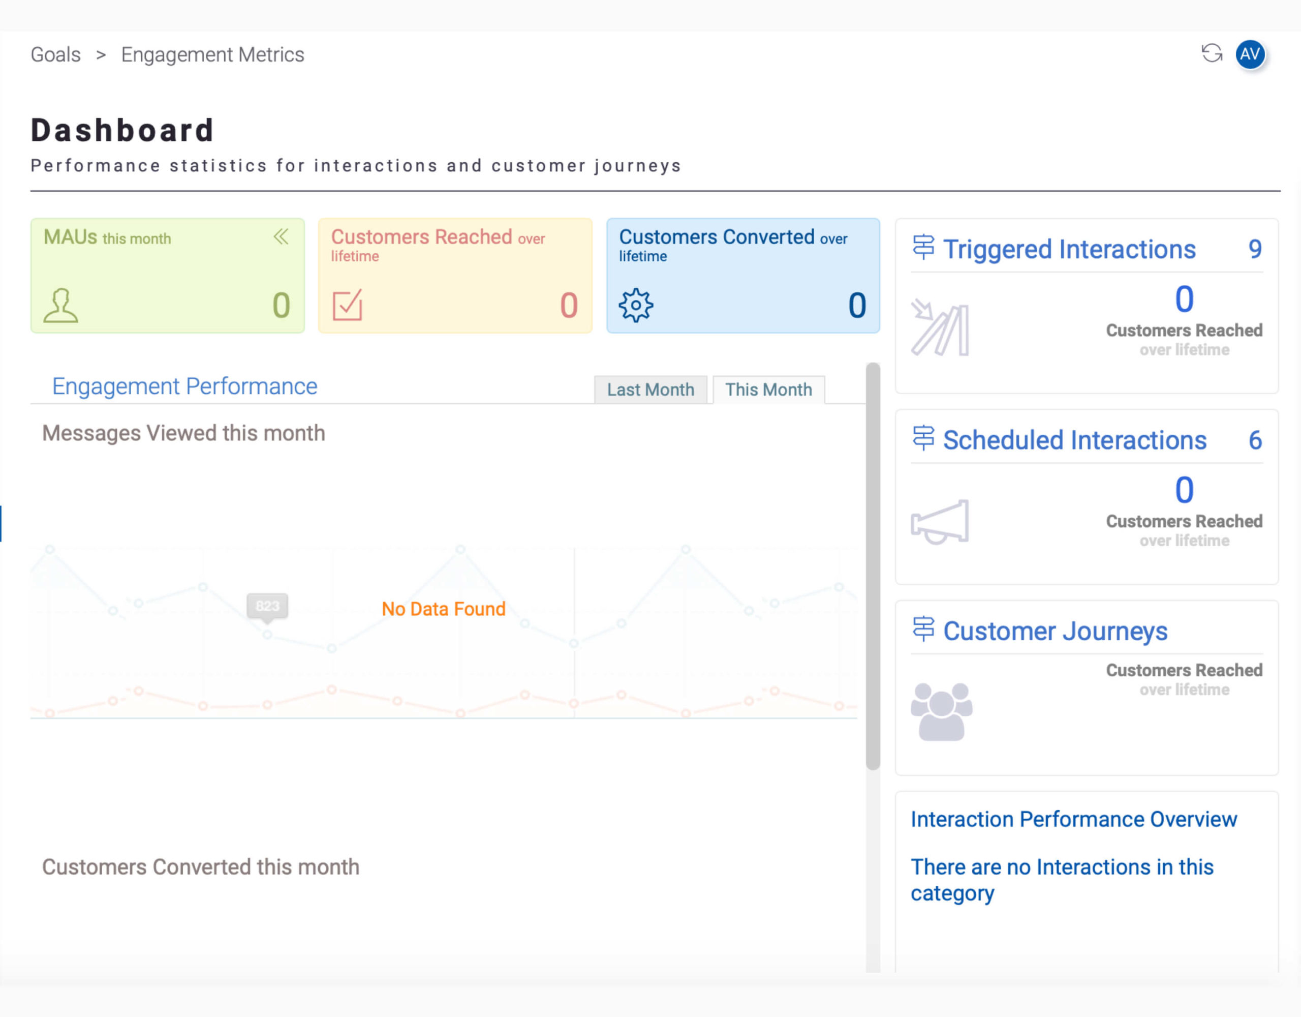Screen dimensions: 1301x1017
Task: Click the Dashboard page title
Action: pos(122,129)
